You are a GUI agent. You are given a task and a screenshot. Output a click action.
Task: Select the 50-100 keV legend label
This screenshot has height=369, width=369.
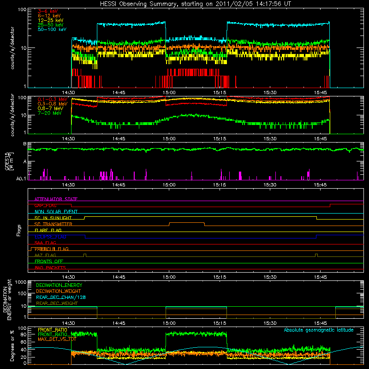point(52,30)
